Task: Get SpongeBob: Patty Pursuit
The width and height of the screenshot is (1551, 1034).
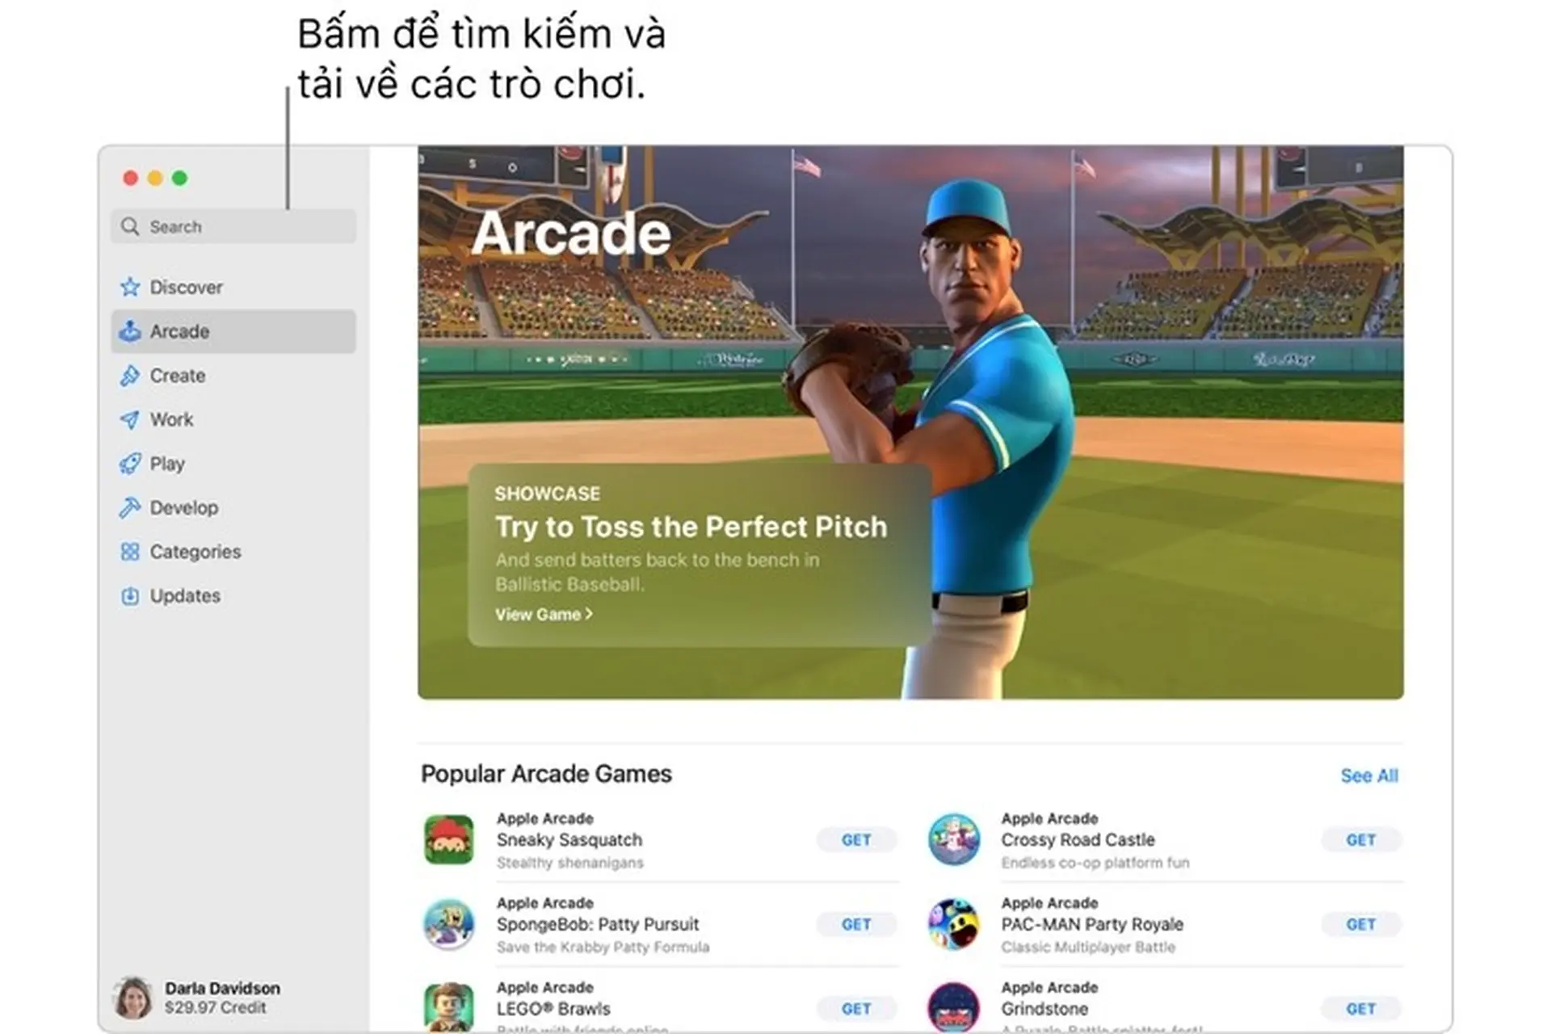Action: pyautogui.click(x=856, y=924)
